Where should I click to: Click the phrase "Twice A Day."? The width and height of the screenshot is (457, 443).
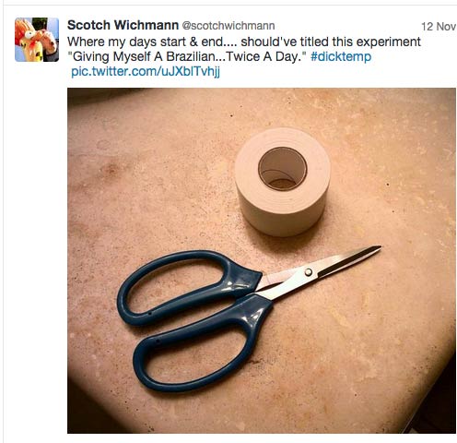pyautogui.click(x=264, y=57)
